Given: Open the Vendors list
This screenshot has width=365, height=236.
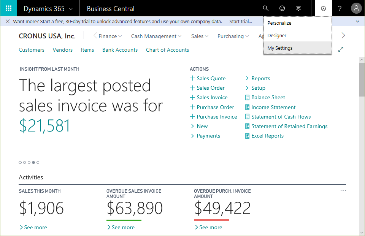Looking at the screenshot, I should (63, 50).
